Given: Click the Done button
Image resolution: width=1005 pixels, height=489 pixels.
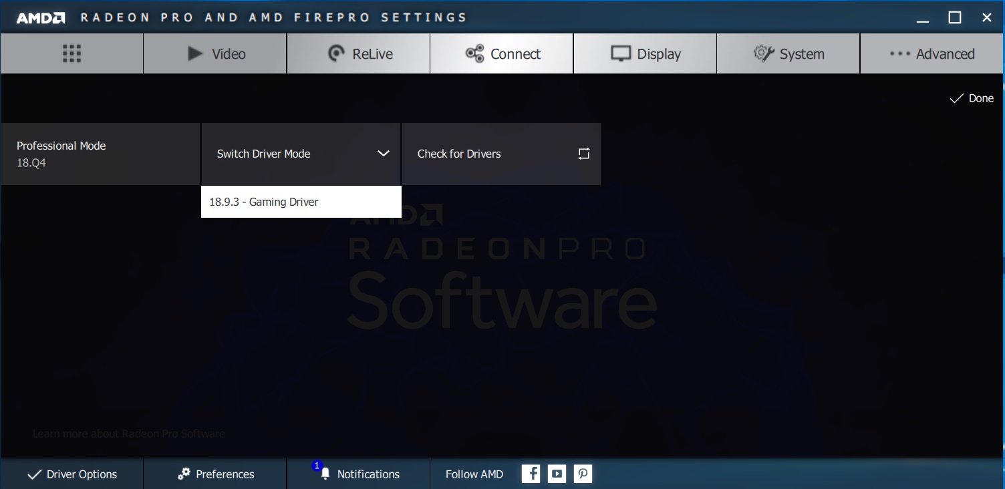Looking at the screenshot, I should tap(972, 98).
